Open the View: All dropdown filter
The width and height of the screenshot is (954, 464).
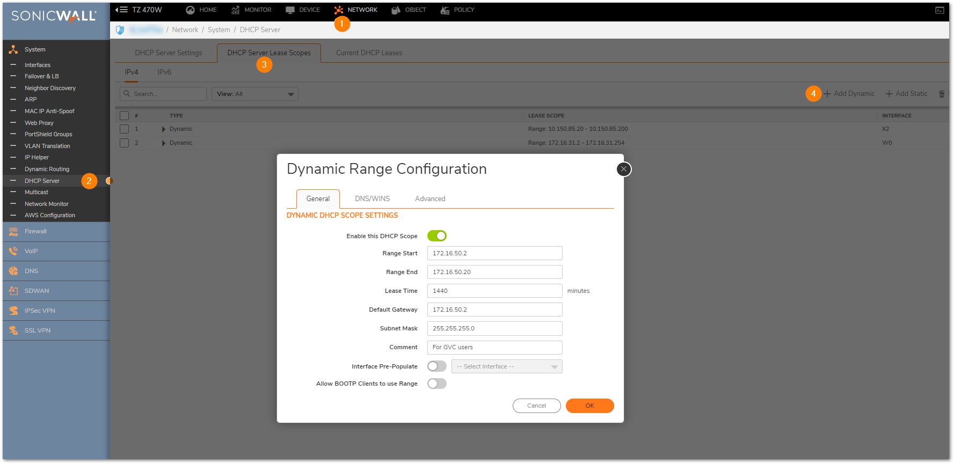pyautogui.click(x=254, y=94)
